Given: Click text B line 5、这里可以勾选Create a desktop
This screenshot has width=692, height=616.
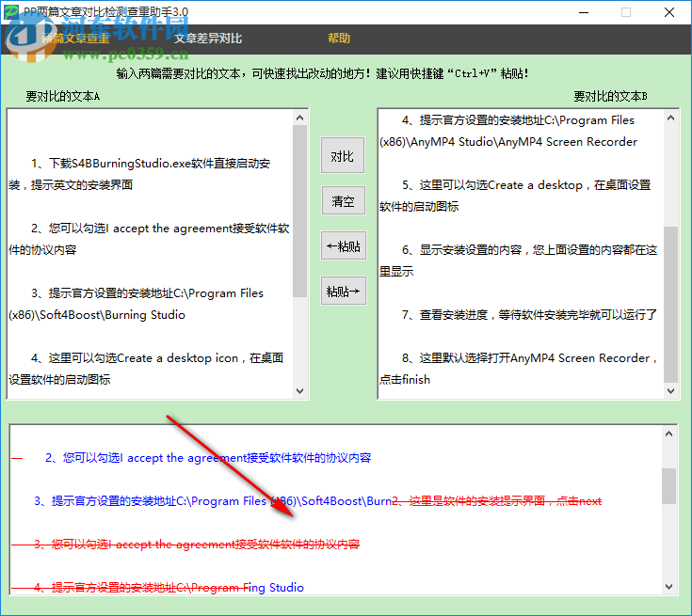Looking at the screenshot, I should click(x=526, y=185).
